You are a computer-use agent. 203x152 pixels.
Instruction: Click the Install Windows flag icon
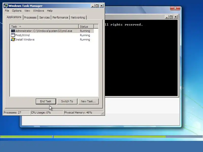13,40
